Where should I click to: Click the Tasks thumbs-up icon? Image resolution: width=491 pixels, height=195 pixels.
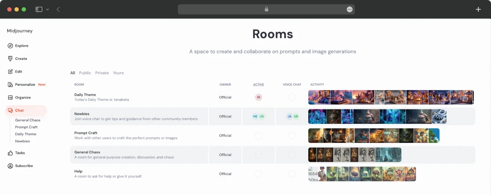click(10, 153)
